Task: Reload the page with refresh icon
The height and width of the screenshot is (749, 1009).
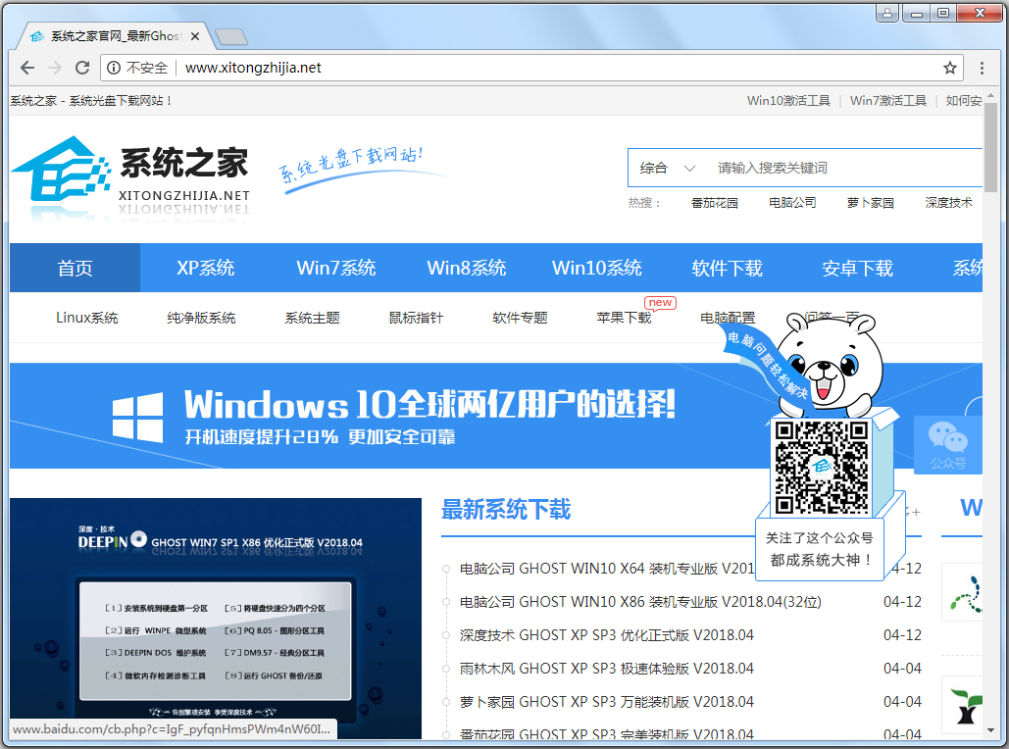Action: 82,68
